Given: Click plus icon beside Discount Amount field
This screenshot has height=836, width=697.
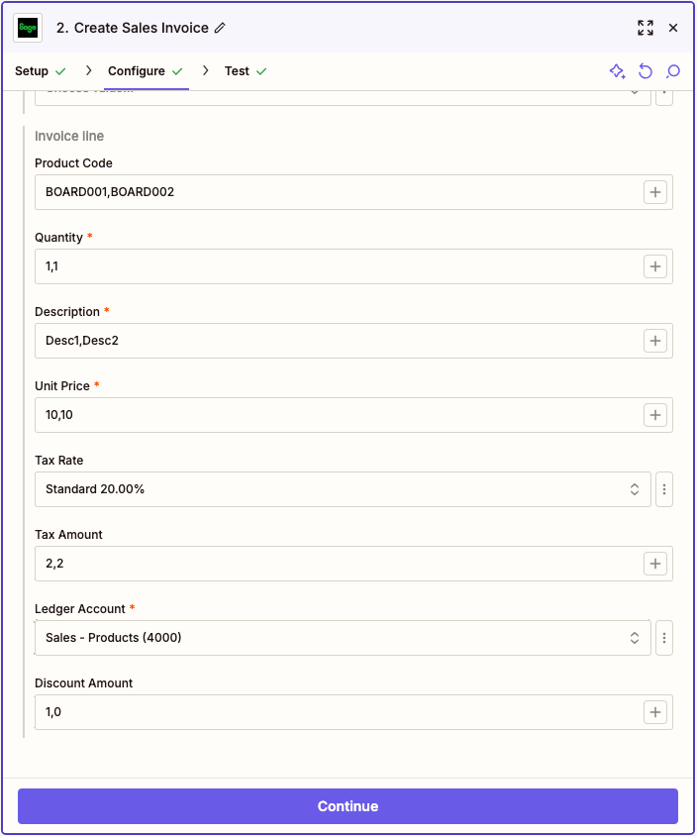Looking at the screenshot, I should (x=655, y=712).
